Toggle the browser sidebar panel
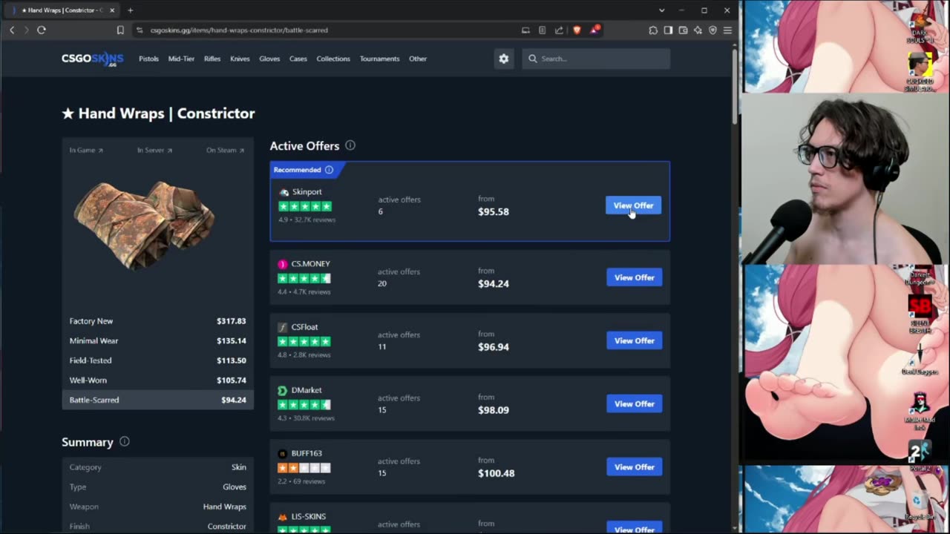Image resolution: width=950 pixels, height=534 pixels. pos(668,30)
